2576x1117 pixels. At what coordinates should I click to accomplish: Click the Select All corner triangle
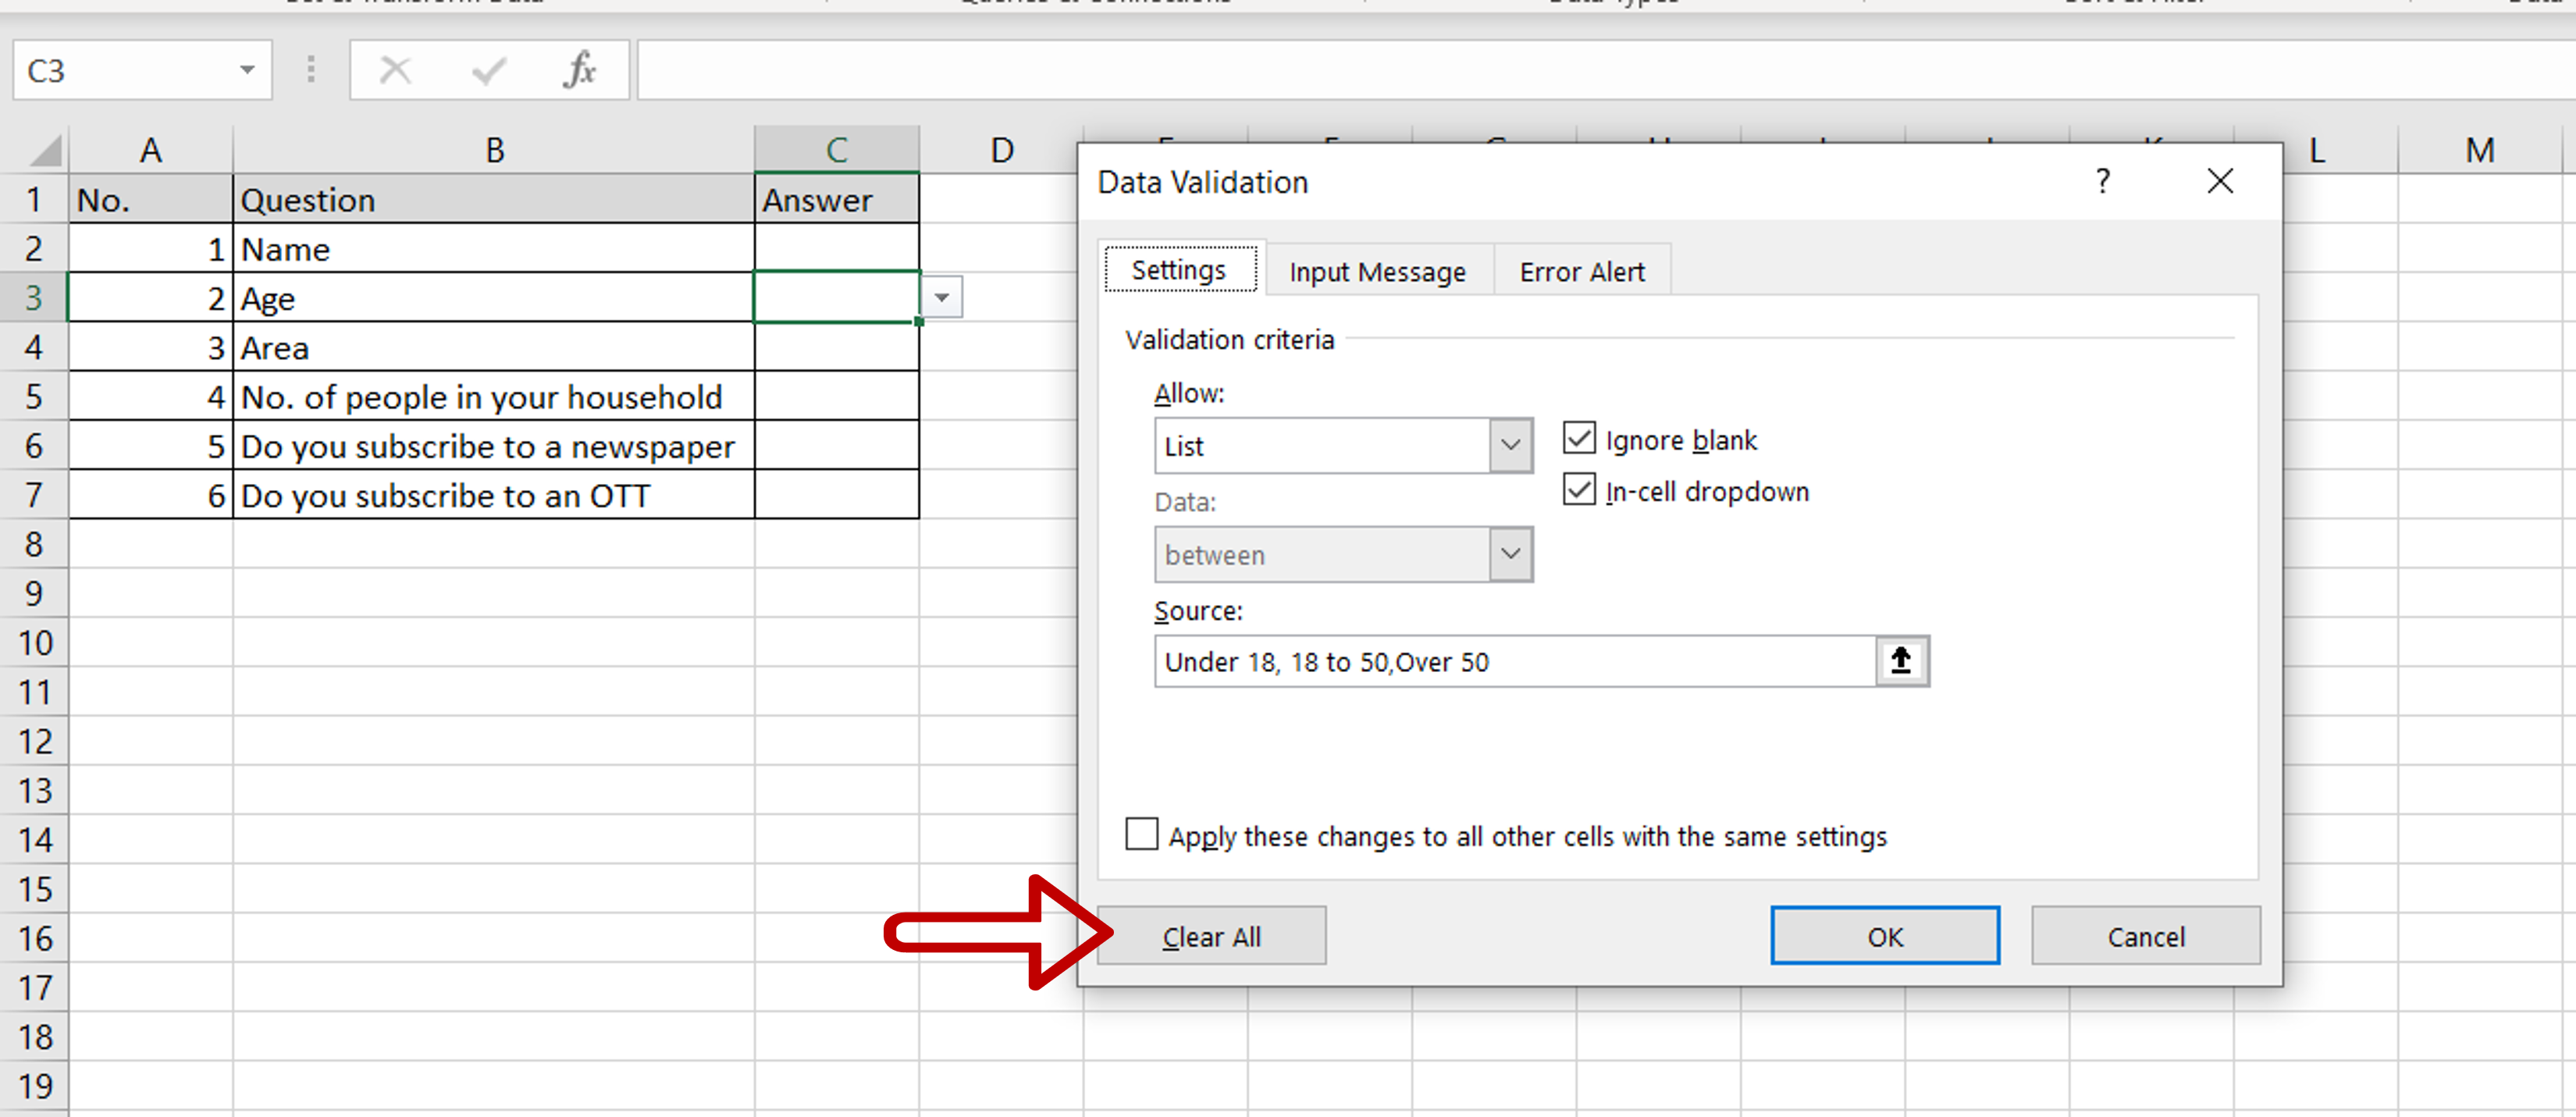[x=45, y=150]
